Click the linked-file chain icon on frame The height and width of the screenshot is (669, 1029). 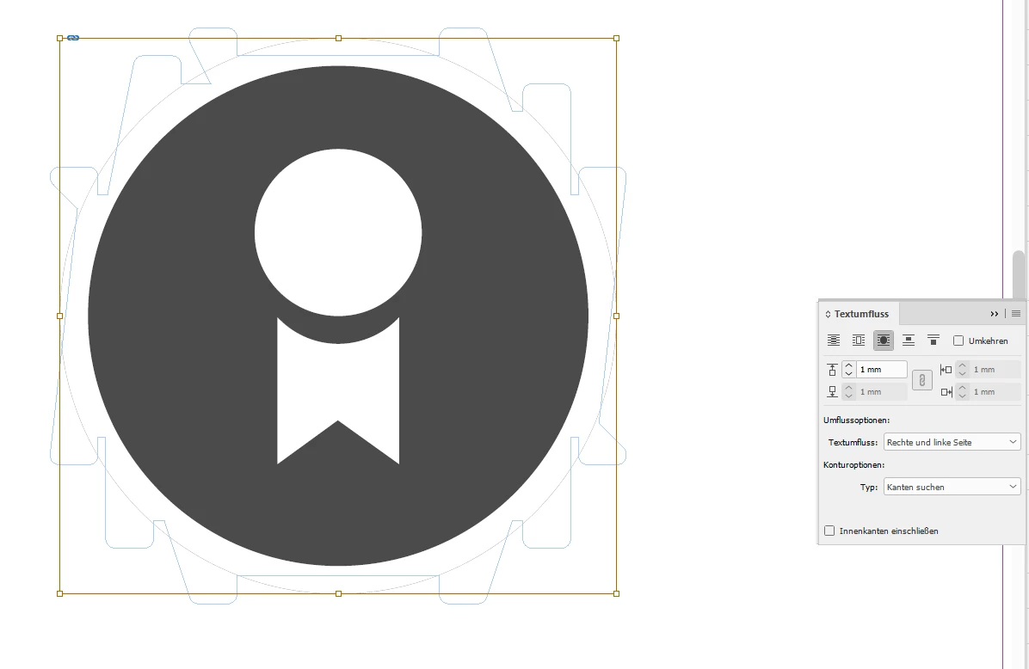pos(73,38)
